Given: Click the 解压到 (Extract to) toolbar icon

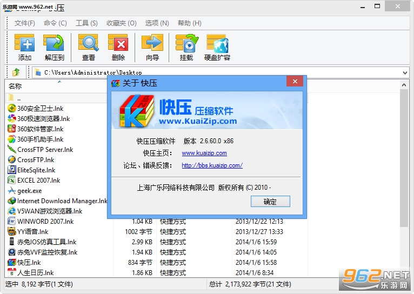Looking at the screenshot, I should (54, 43).
